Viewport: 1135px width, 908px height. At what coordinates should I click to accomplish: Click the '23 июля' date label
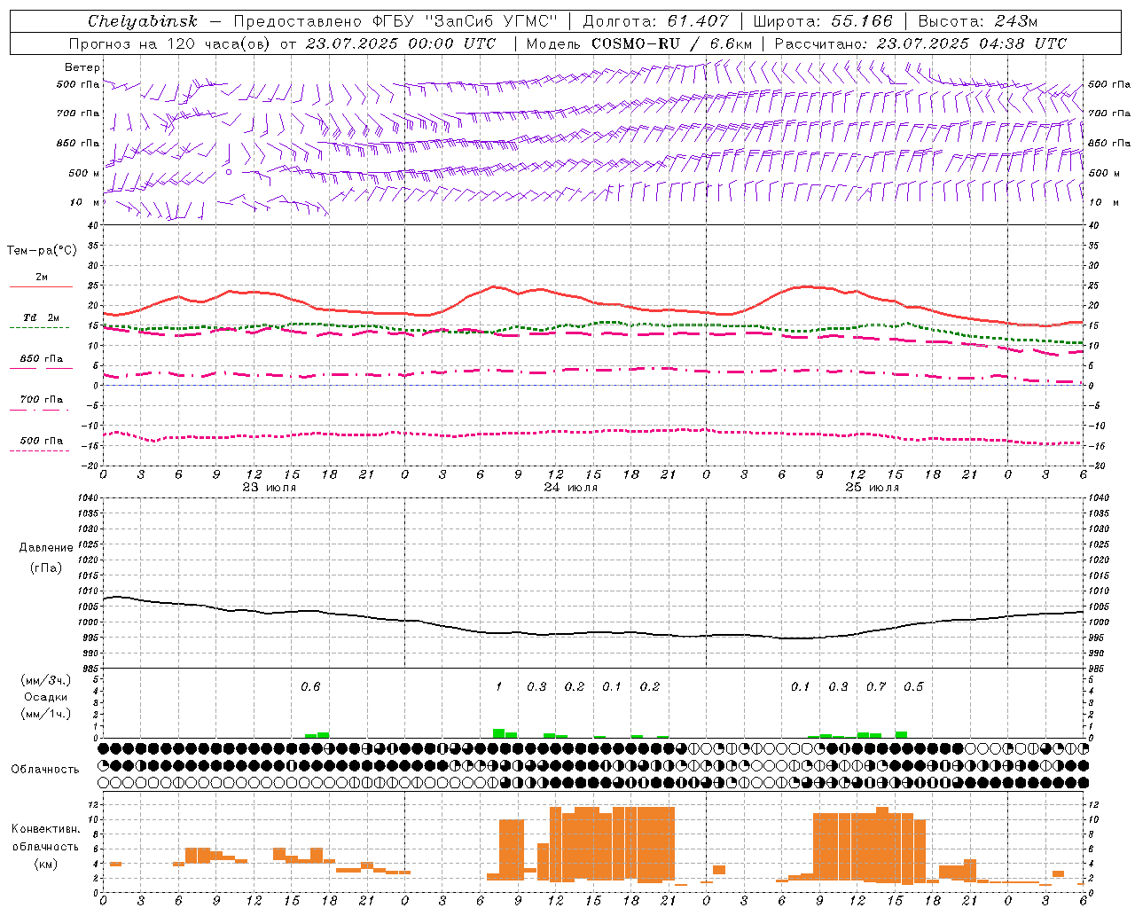click(270, 488)
